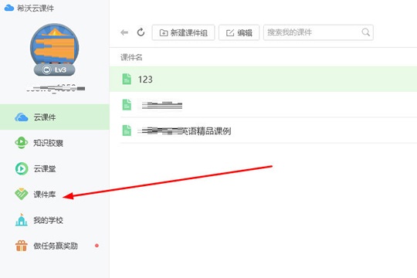Select 云课件 in the sidebar
The image size is (417, 278).
point(55,117)
